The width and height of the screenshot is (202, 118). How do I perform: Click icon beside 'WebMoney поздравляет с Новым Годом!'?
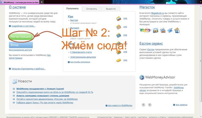tap(14, 89)
